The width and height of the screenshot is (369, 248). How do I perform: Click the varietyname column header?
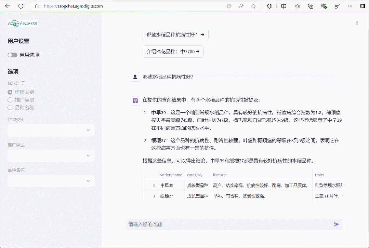(x=171, y=175)
